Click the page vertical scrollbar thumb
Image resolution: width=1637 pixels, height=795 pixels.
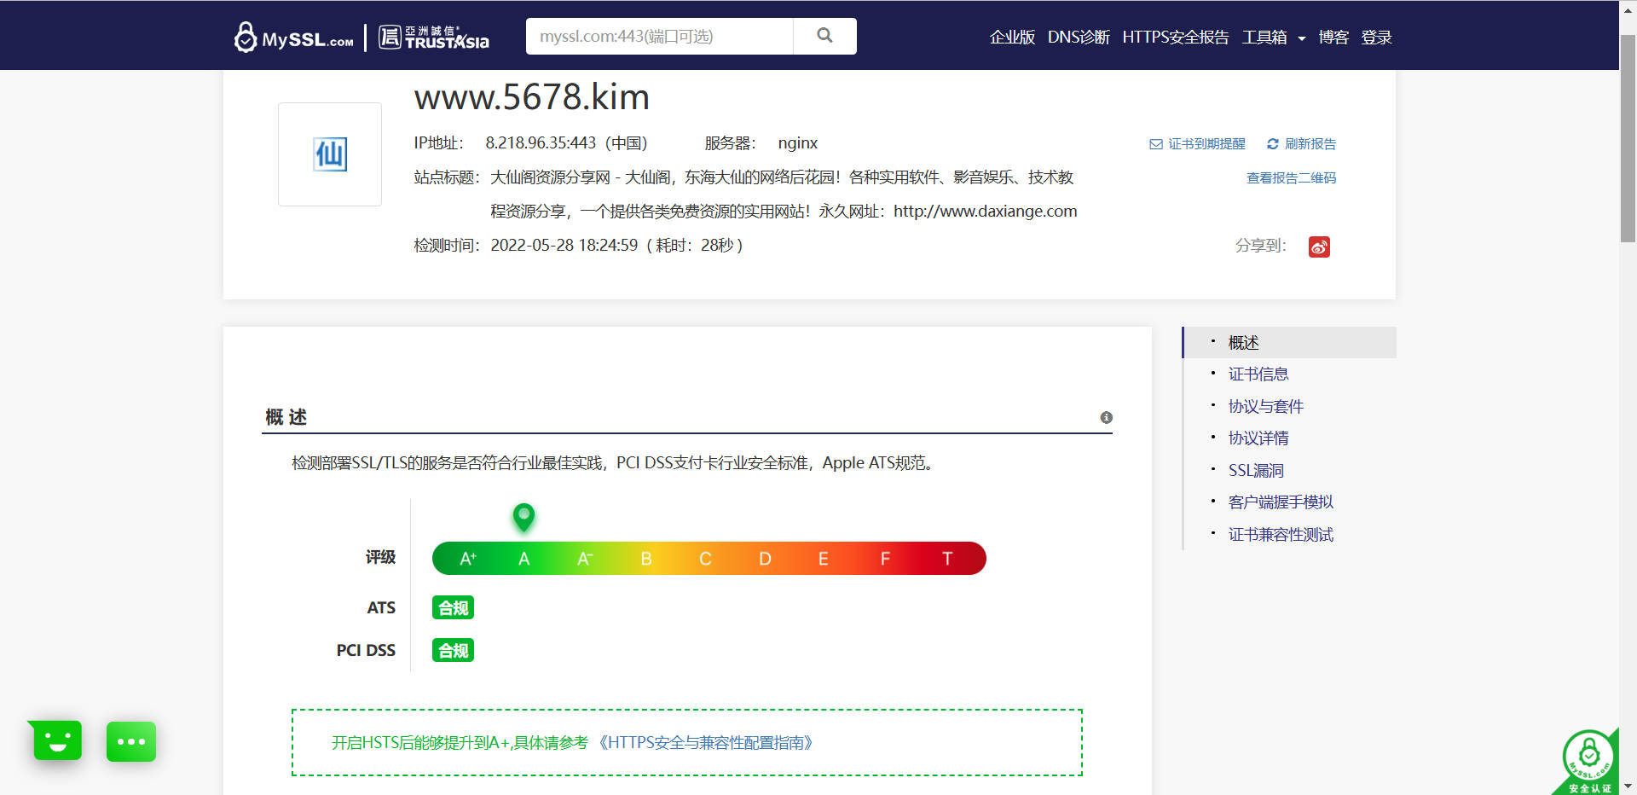tap(1628, 138)
